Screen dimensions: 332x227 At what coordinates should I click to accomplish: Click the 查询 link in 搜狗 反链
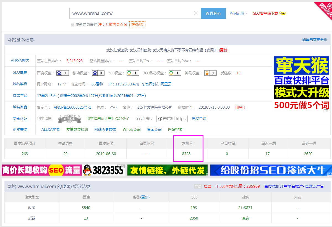coord(246,218)
